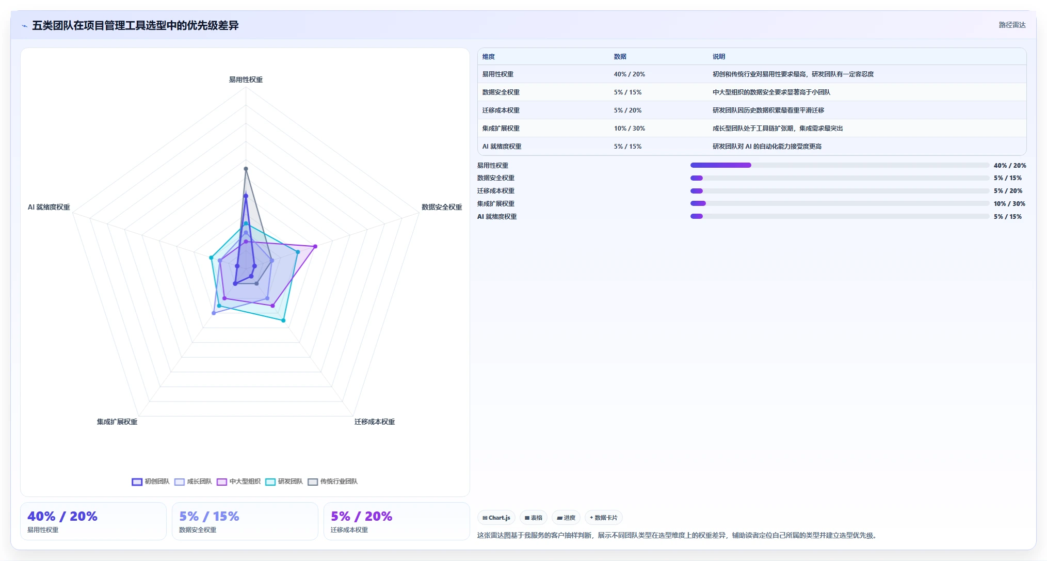1047x561 pixels.
Task: Click the description starting 初创和传统行业对易用性要求最高
Action: tap(793, 74)
